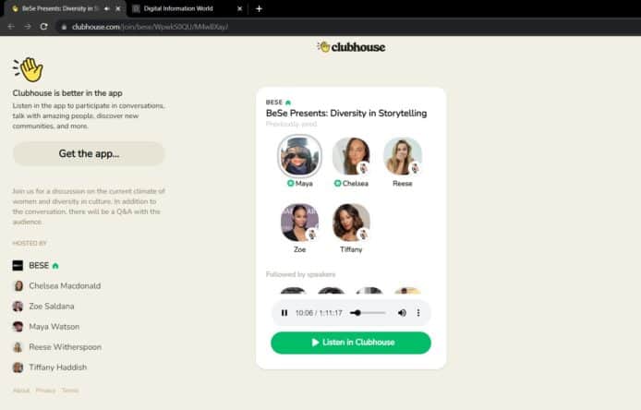Screen dimensions: 641x410
Task: Click the waving hand icon
Action: click(29, 69)
